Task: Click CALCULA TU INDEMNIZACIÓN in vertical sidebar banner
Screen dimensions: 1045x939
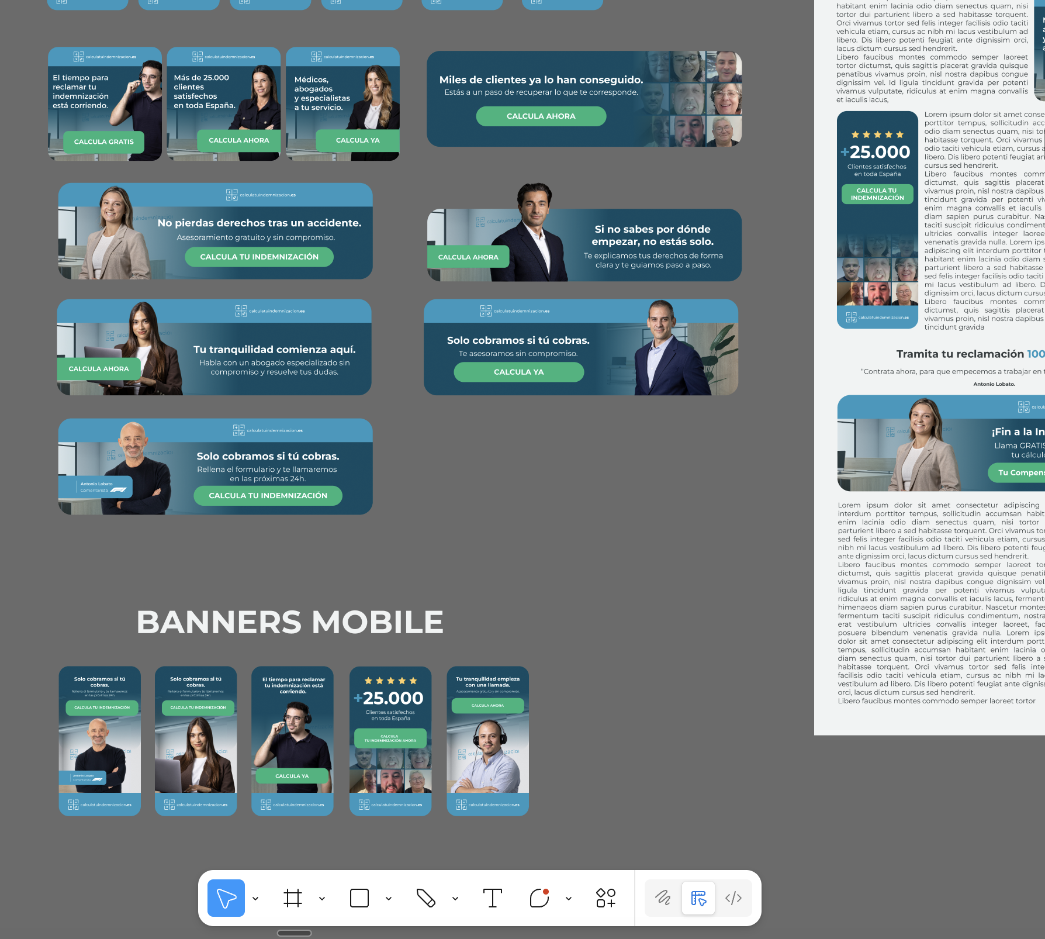Action: pos(877,194)
